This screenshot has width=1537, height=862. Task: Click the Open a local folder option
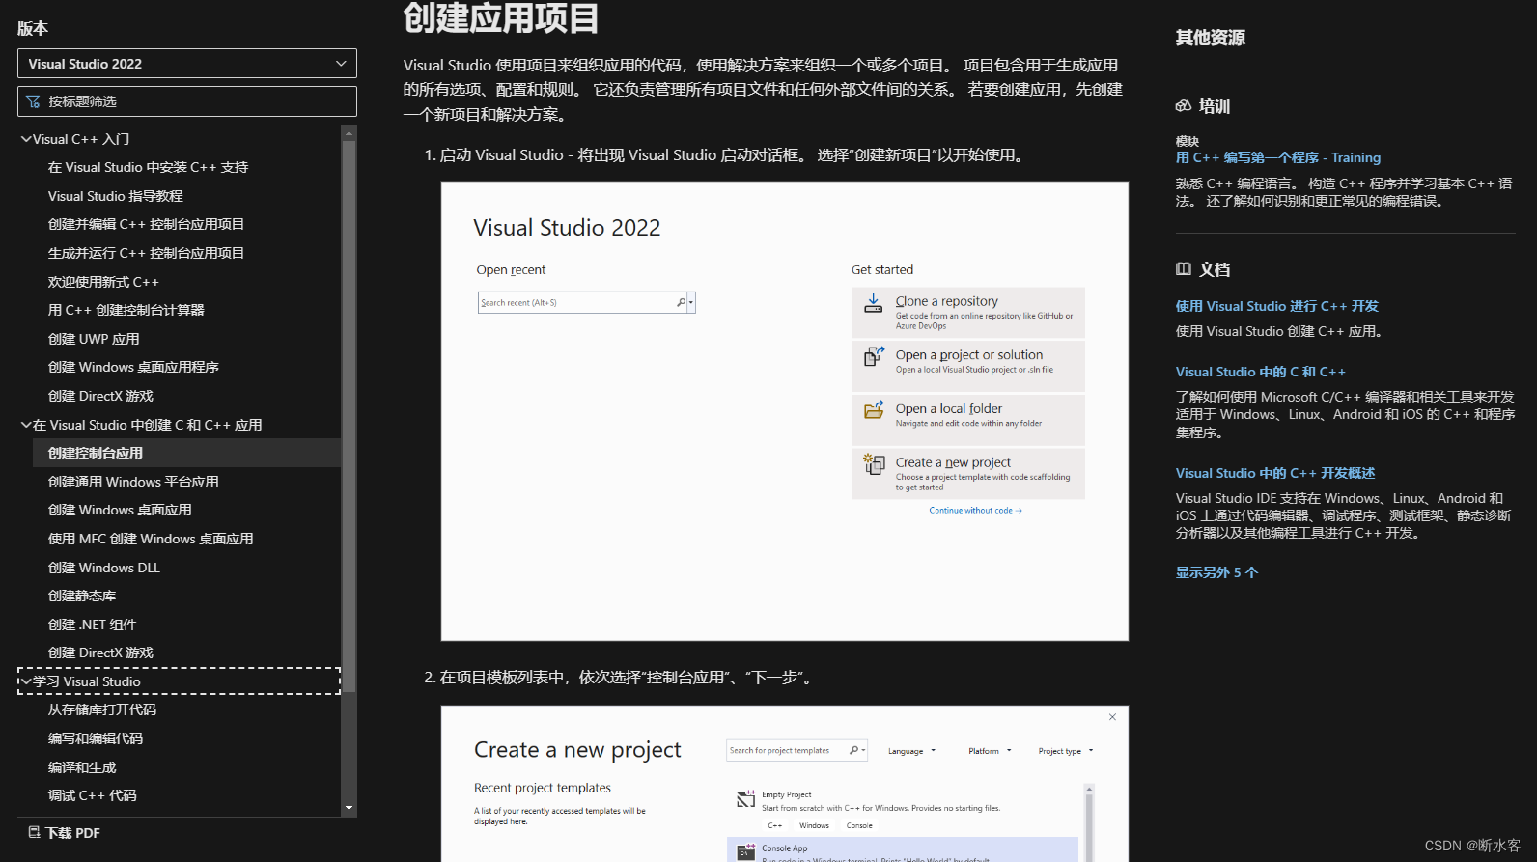pos(967,420)
